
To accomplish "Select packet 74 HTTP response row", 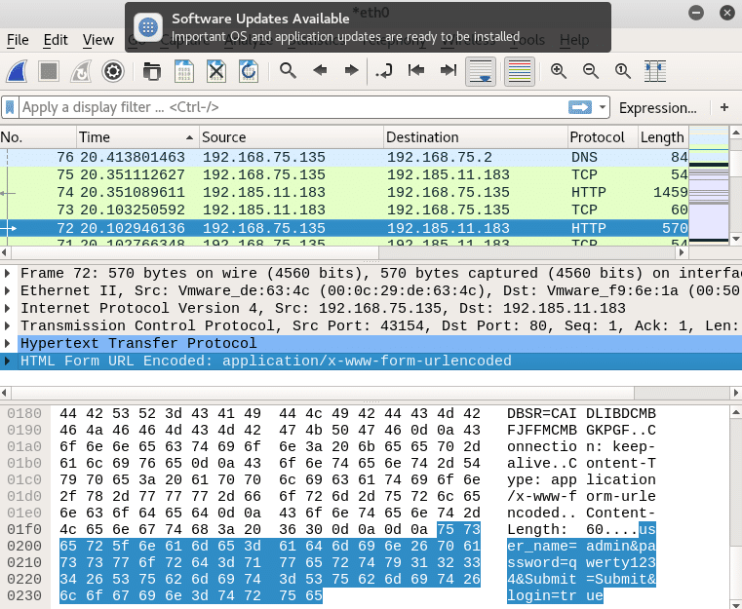I will point(344,192).
